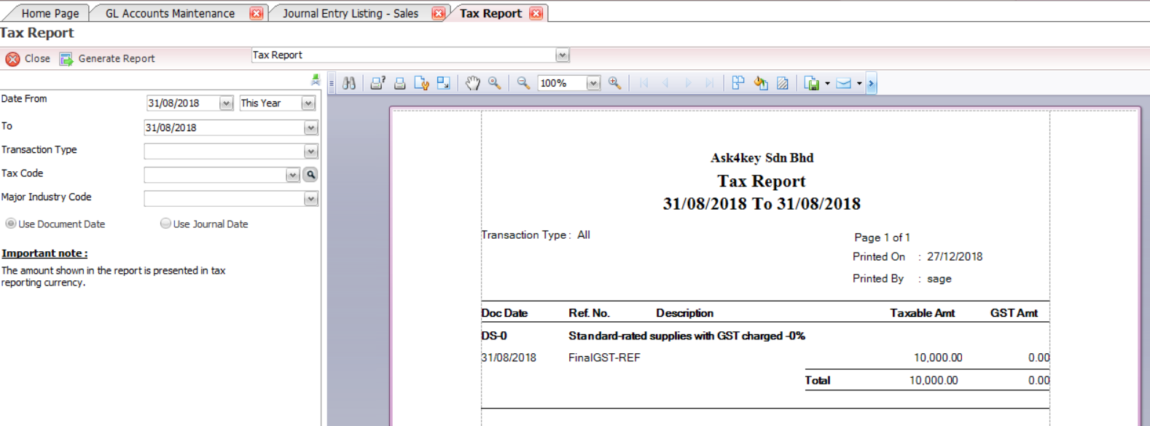Click the Generate Report button label
Screen dimensions: 1150x426
click(117, 59)
